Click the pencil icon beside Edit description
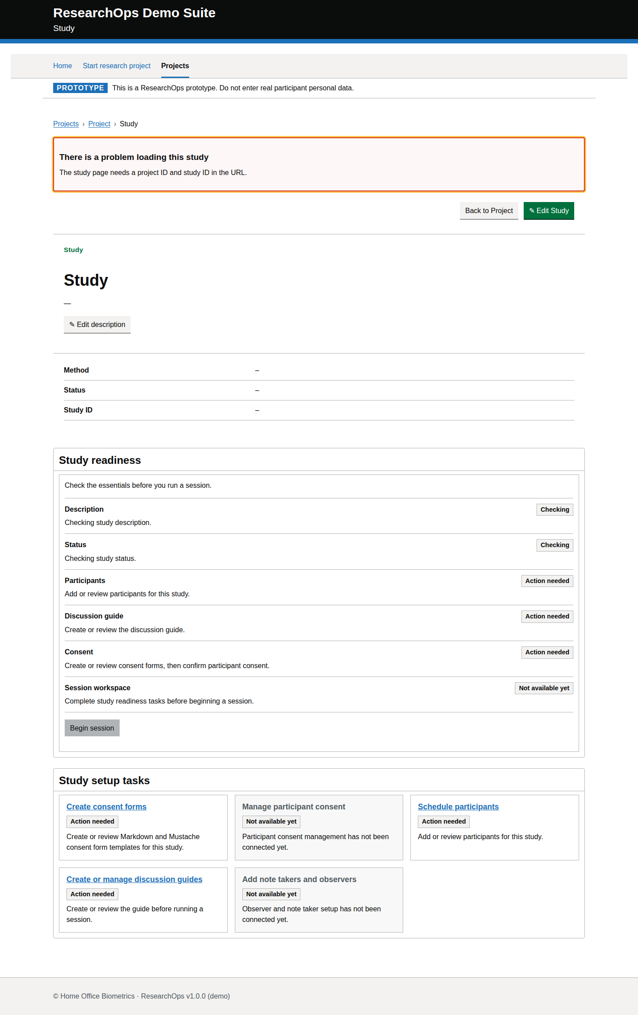638x1015 pixels. point(72,324)
